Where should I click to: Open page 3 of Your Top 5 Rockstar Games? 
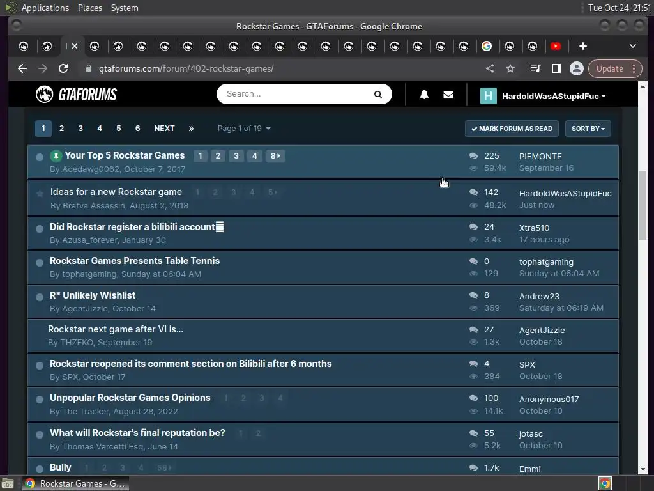click(x=236, y=156)
